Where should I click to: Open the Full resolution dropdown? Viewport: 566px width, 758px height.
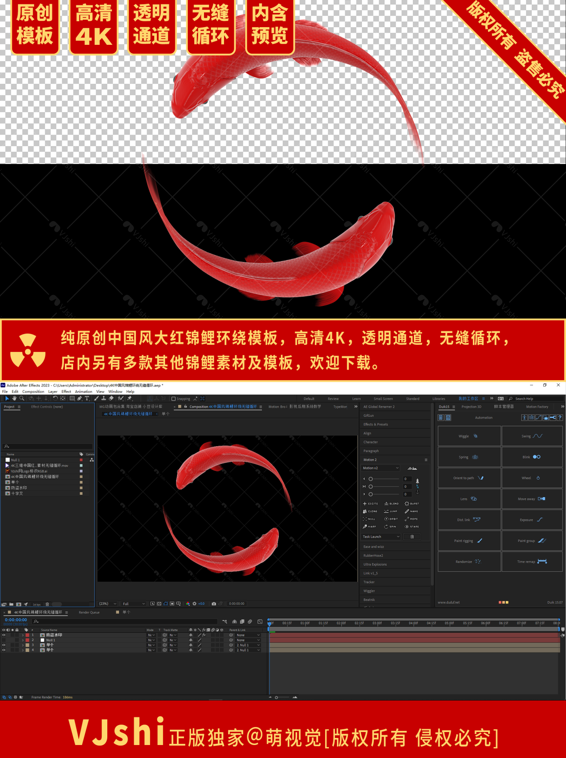pyautogui.click(x=134, y=603)
